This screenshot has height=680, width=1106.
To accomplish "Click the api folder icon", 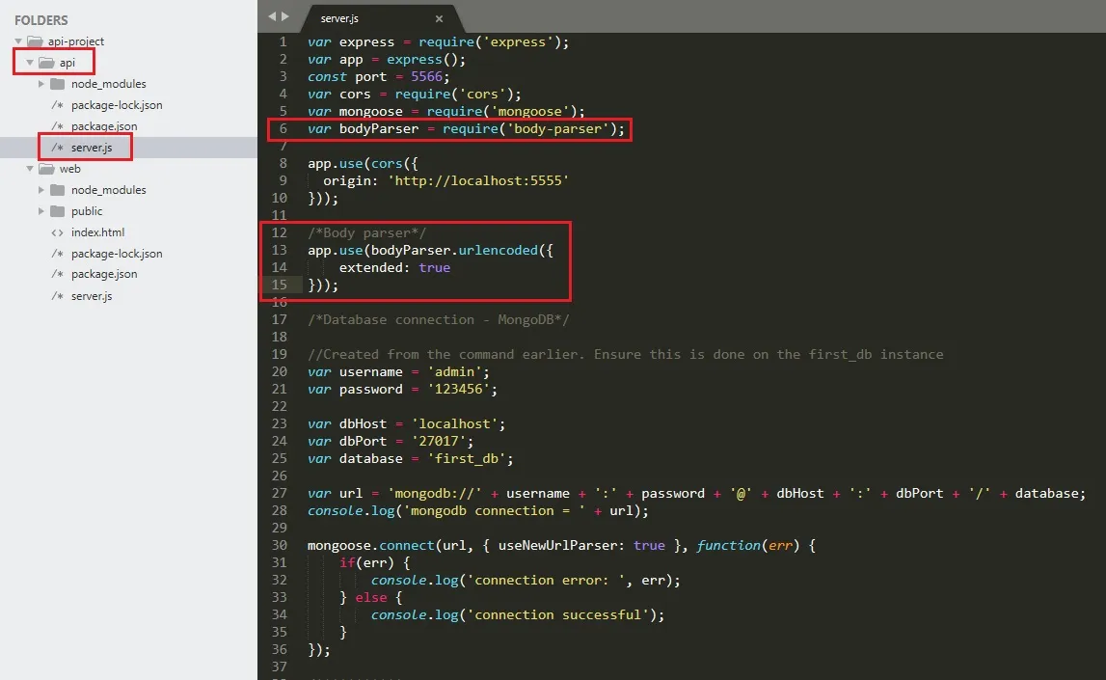I will (46, 63).
